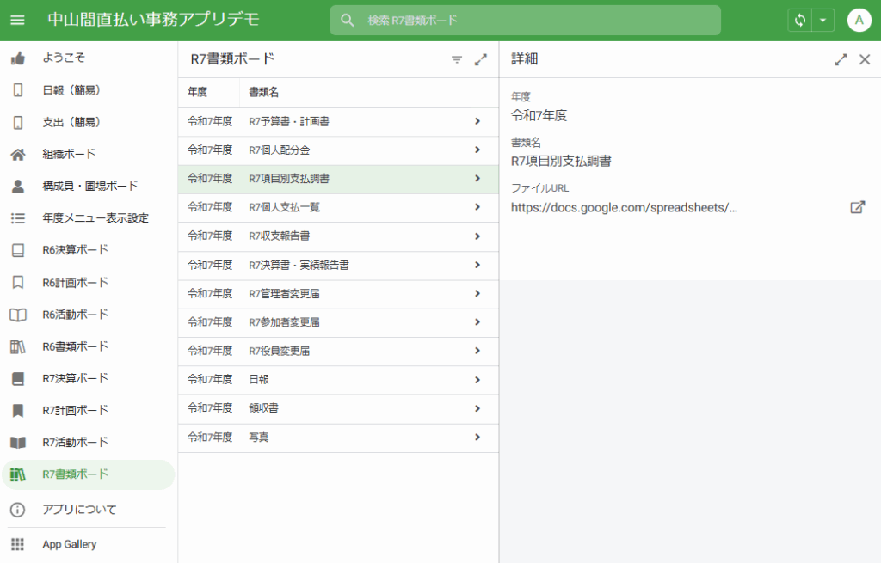The image size is (881, 563).
Task: Sort by 年度 column header
Action: coord(197,92)
